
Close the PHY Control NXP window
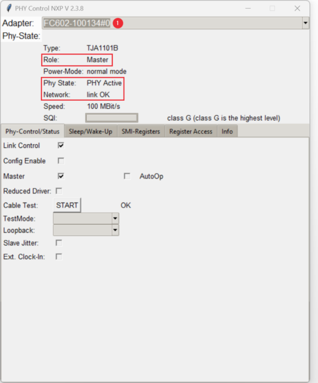[x=298, y=8]
